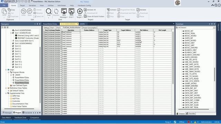Select Slot 3 (IC695CMM002) in tree
The width and height of the screenshot is (221, 124).
point(23,43)
